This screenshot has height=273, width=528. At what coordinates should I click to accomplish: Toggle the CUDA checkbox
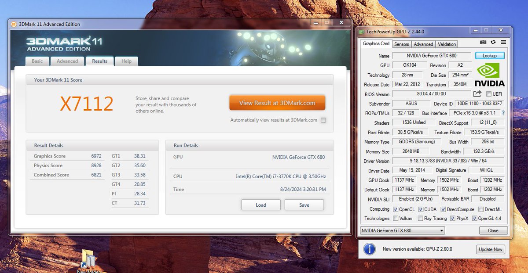tap(421, 209)
